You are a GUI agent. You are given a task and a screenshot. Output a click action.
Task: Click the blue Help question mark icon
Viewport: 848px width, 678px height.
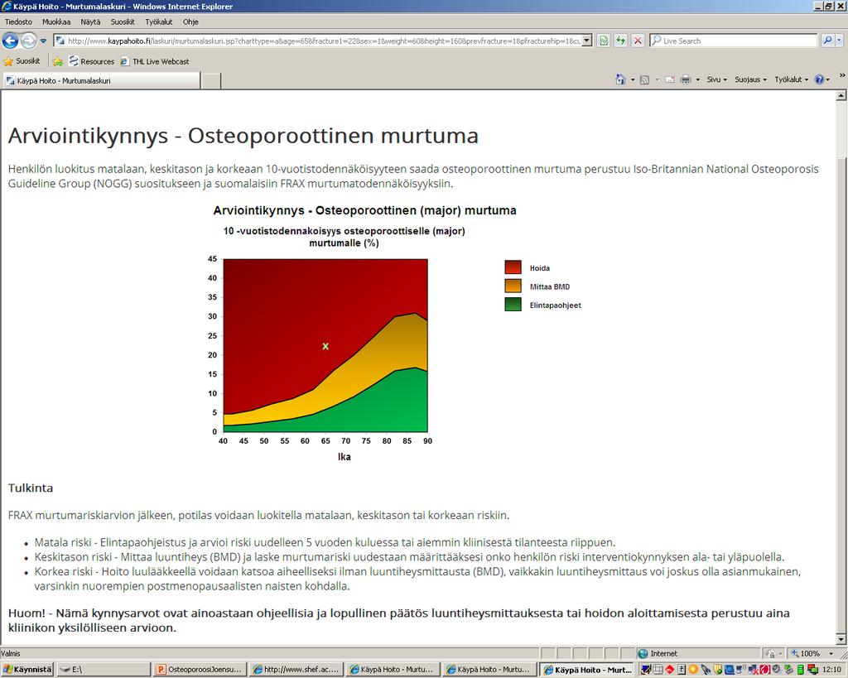pos(819,79)
